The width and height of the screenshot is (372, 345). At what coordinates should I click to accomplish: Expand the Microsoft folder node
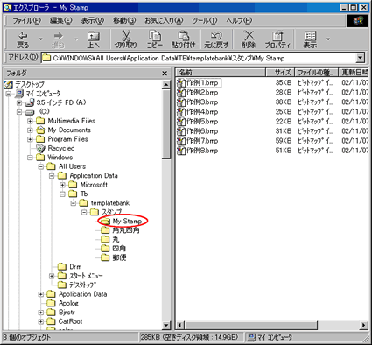pyautogui.click(x=62, y=185)
